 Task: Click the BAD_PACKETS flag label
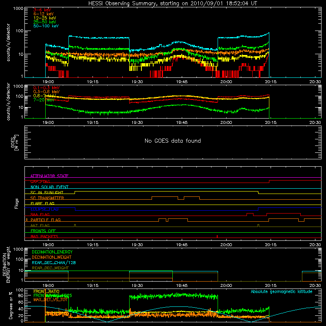tap(44, 236)
